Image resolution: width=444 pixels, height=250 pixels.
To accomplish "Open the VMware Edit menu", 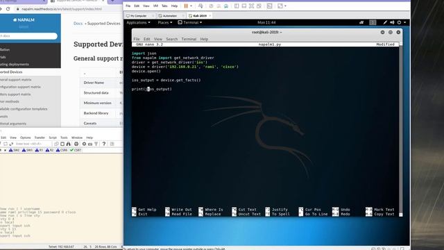I will coord(137,6).
